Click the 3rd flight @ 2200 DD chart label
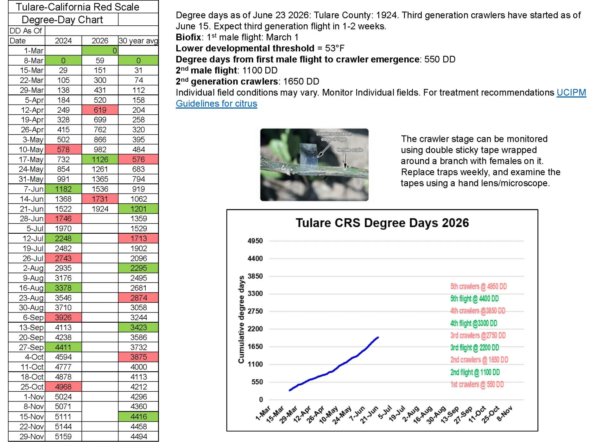The height and width of the screenshot is (442, 608). [475, 348]
